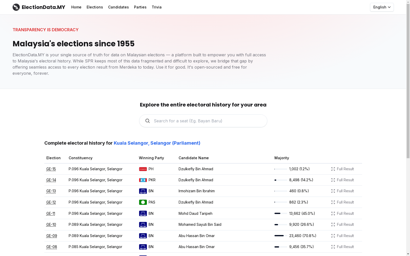The width and height of the screenshot is (410, 256).
Task: Open the English language dropdown
Action: [382, 7]
